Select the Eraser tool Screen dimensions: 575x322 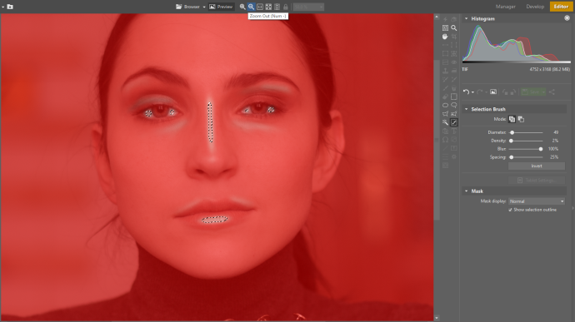click(x=445, y=97)
